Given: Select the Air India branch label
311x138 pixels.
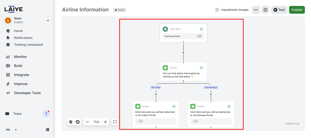Looking at the screenshot, I should [x=156, y=87].
